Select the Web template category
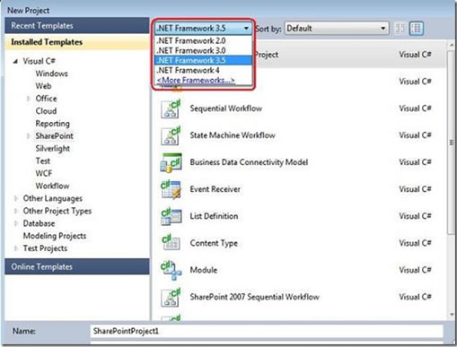 coord(43,86)
